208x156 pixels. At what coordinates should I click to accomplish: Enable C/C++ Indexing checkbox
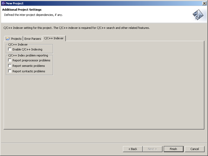pos(10,49)
